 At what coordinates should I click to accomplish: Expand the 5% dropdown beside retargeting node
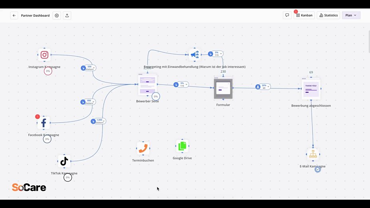(221, 54)
